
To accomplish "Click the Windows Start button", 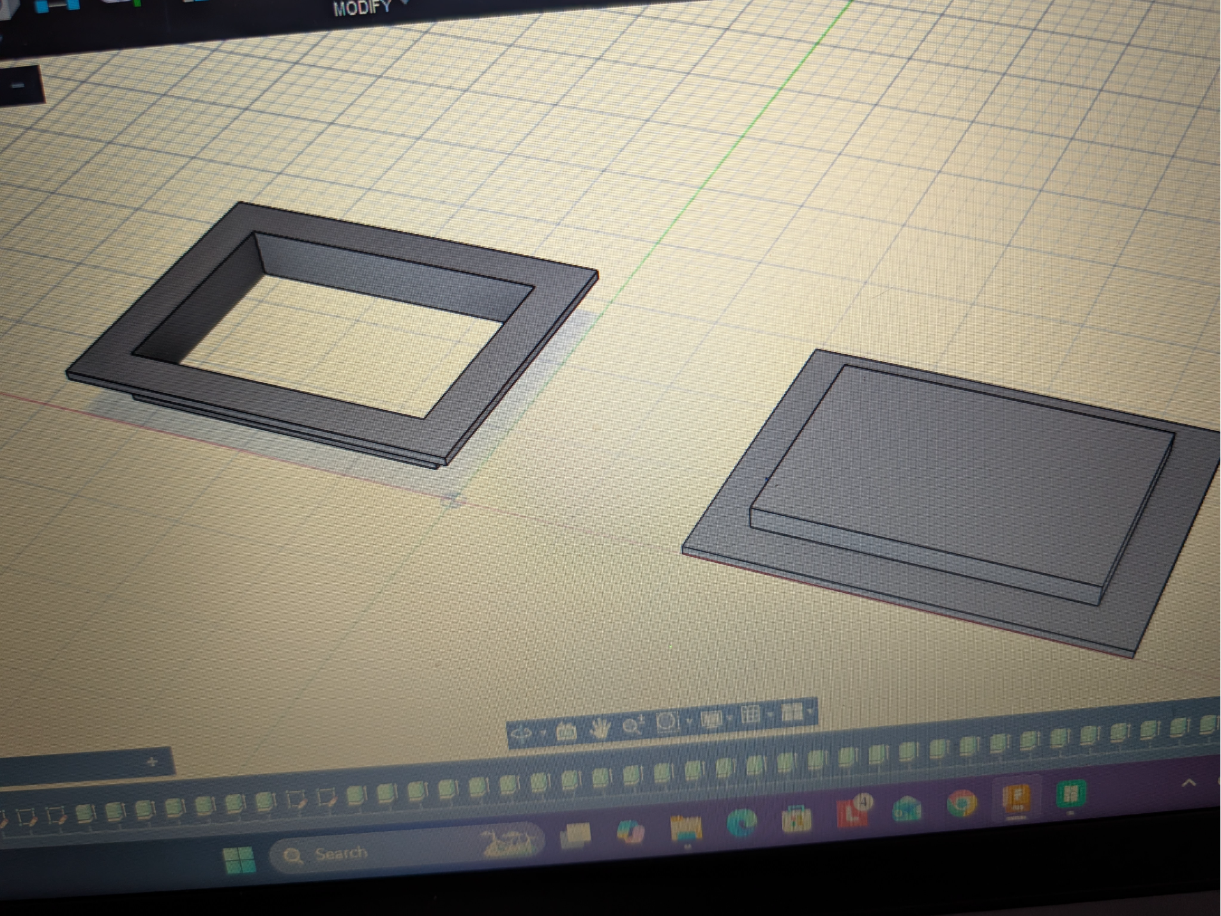I will 238,860.
